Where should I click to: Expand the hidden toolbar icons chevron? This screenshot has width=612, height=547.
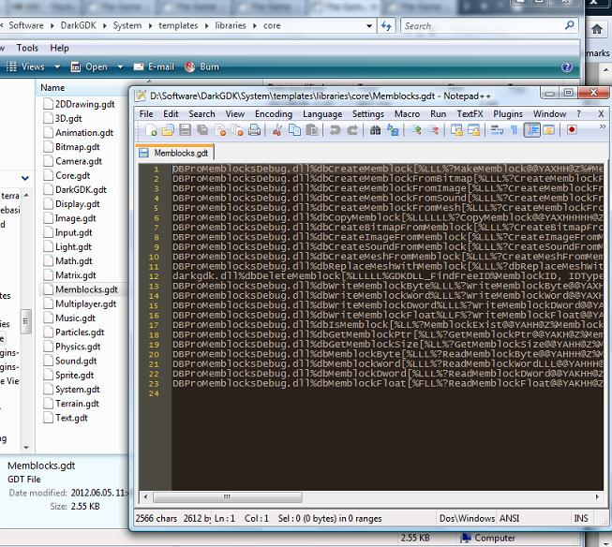pyautogui.click(x=603, y=126)
